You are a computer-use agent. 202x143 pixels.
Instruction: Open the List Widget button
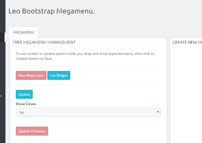coord(59,76)
